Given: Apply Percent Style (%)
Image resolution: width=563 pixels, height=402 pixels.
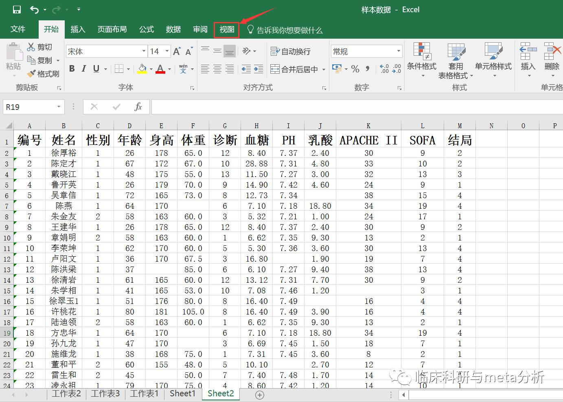Looking at the screenshot, I should [355, 69].
